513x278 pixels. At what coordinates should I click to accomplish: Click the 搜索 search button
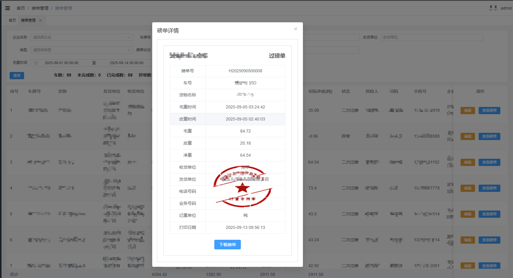[x=17, y=76]
